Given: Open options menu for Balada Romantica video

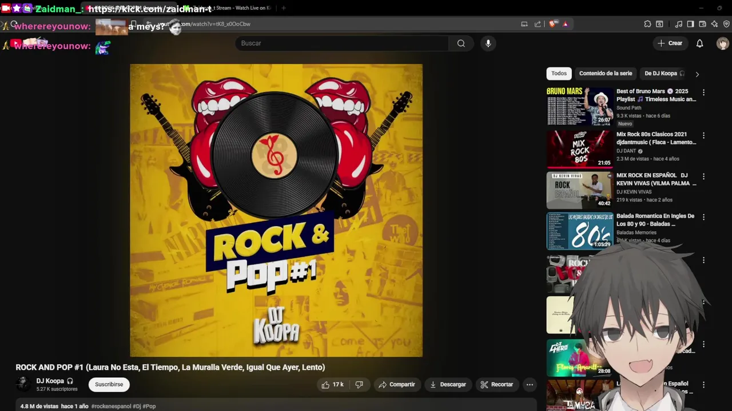Looking at the screenshot, I should (x=703, y=217).
